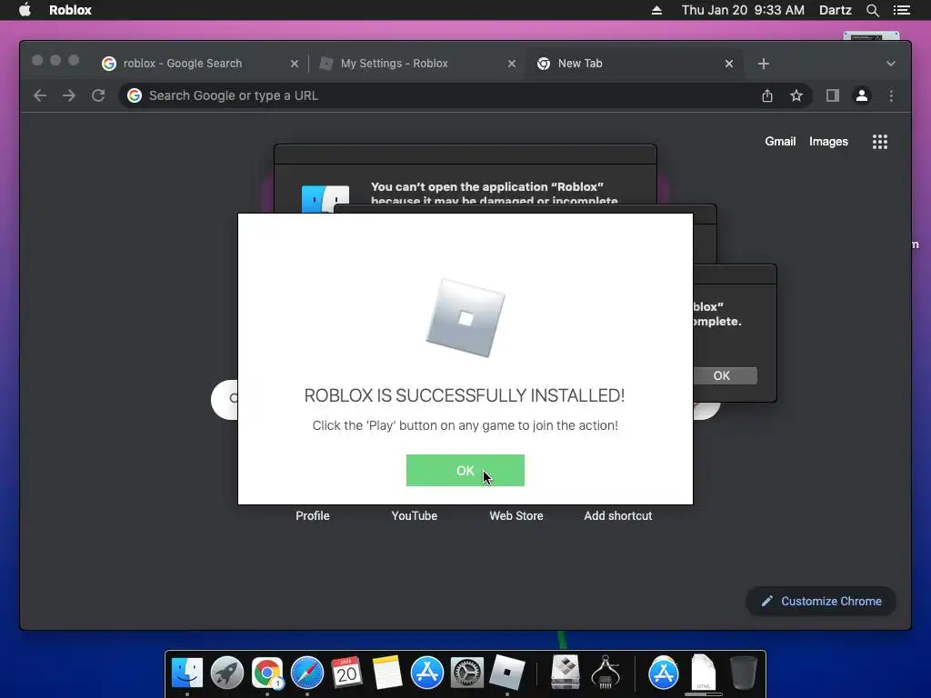Image resolution: width=931 pixels, height=698 pixels.
Task: Click the date and time in menu bar
Action: [x=743, y=10]
